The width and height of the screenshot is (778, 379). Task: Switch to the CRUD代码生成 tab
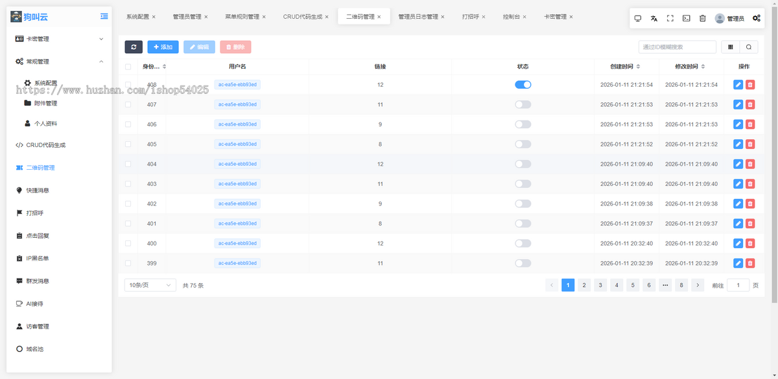(302, 17)
